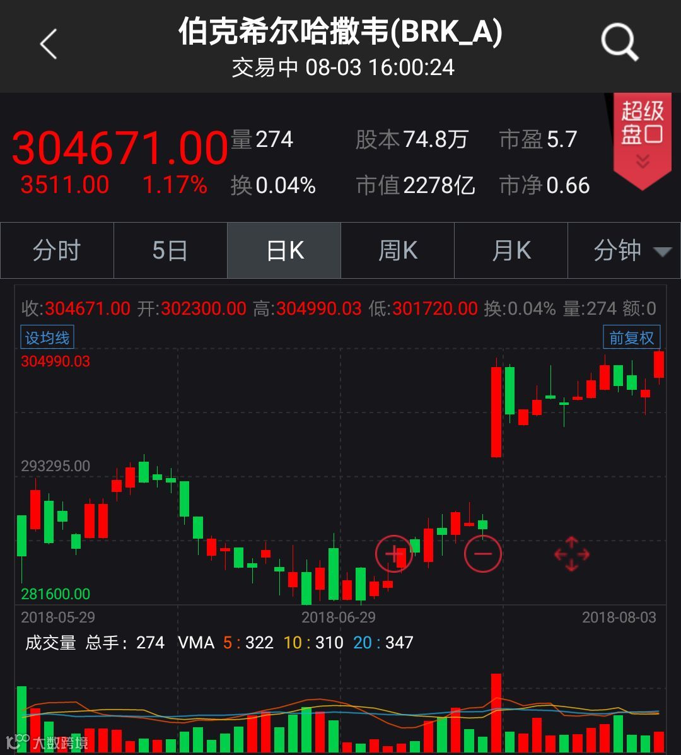Open the search magnifier icon
The height and width of the screenshot is (755, 681).
click(x=619, y=42)
